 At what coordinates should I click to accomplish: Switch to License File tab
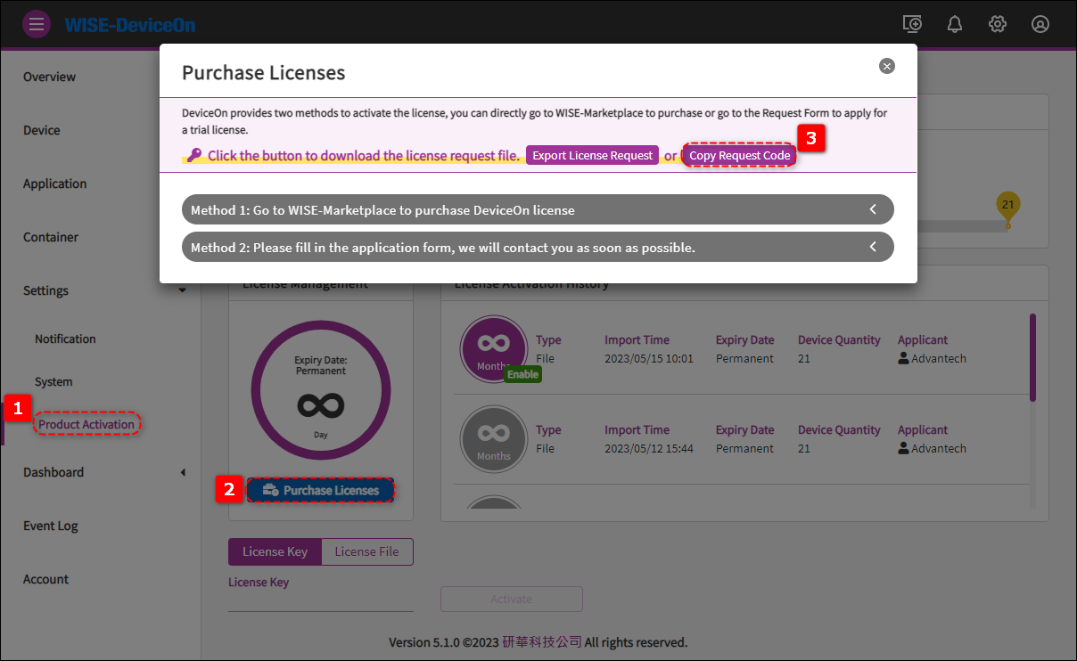[366, 551]
